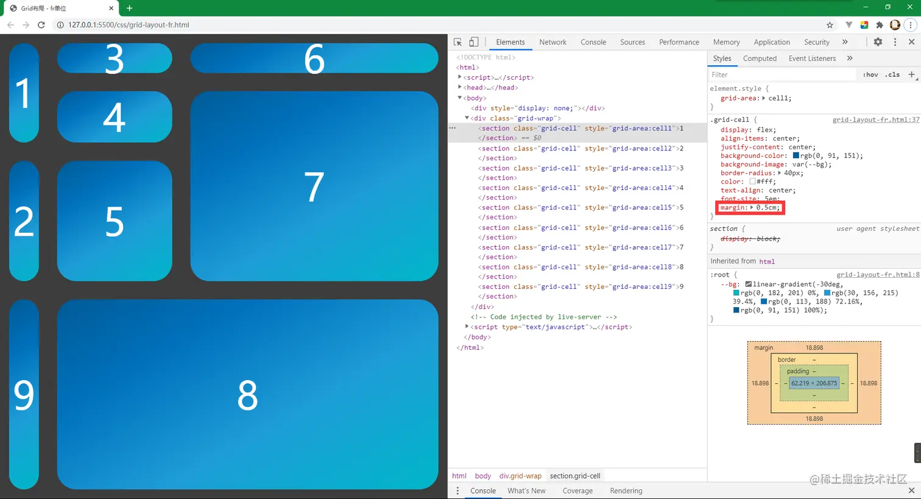The image size is (921, 499).
Task: Open background-color rgb(0, 91, 151) swatch
Action: (x=796, y=155)
